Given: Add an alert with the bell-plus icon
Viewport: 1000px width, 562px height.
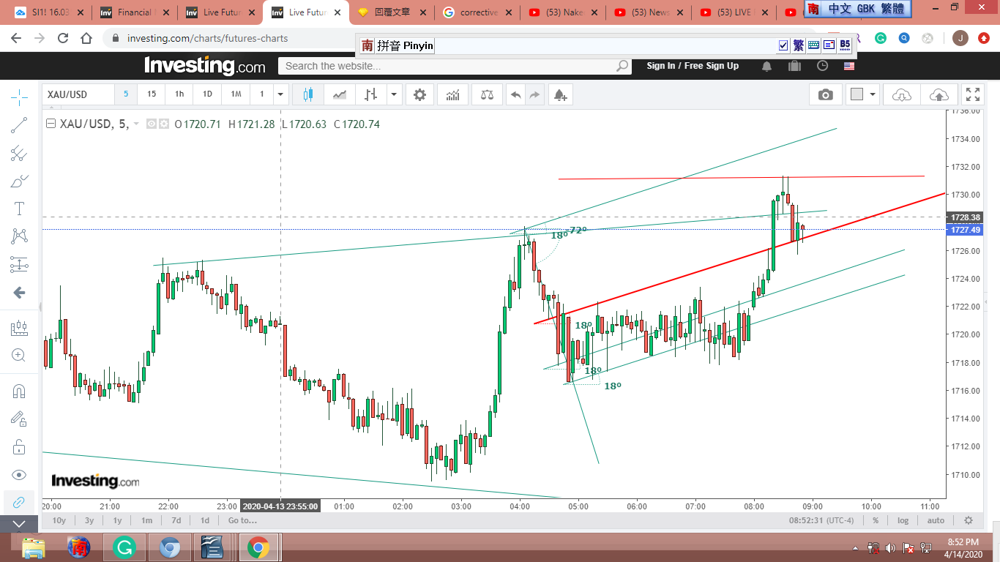Looking at the screenshot, I should pyautogui.click(x=560, y=94).
